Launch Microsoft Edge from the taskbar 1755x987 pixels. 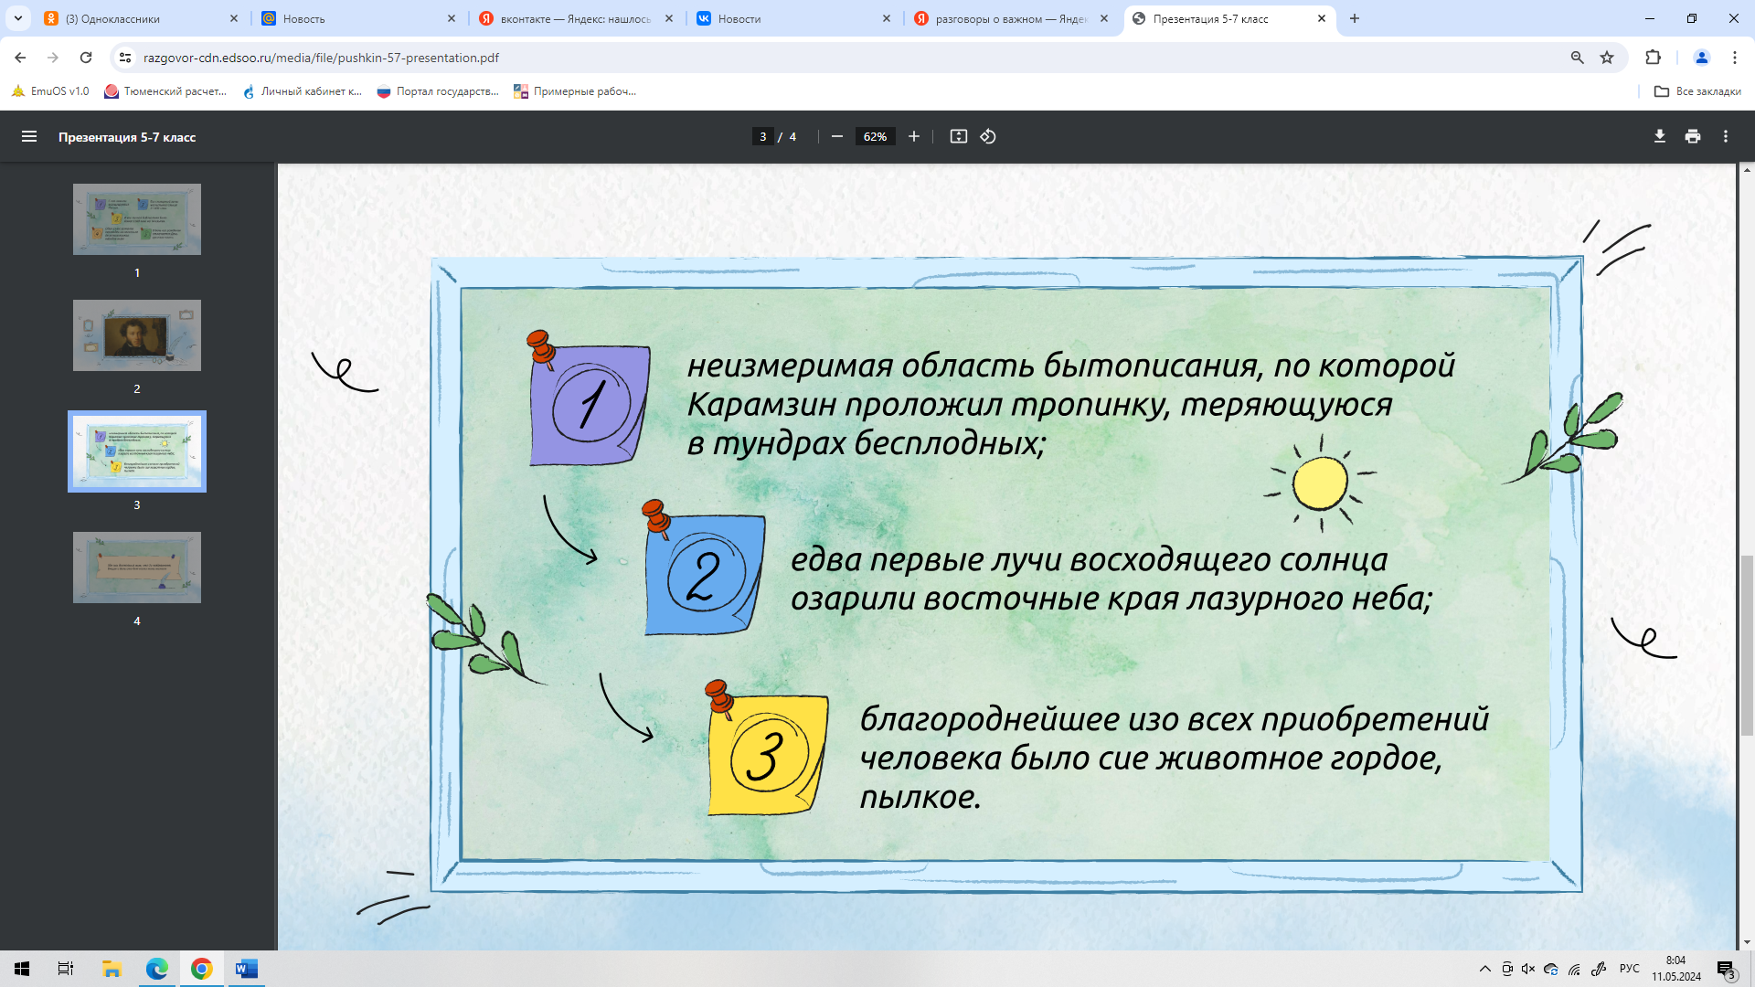pos(157,969)
